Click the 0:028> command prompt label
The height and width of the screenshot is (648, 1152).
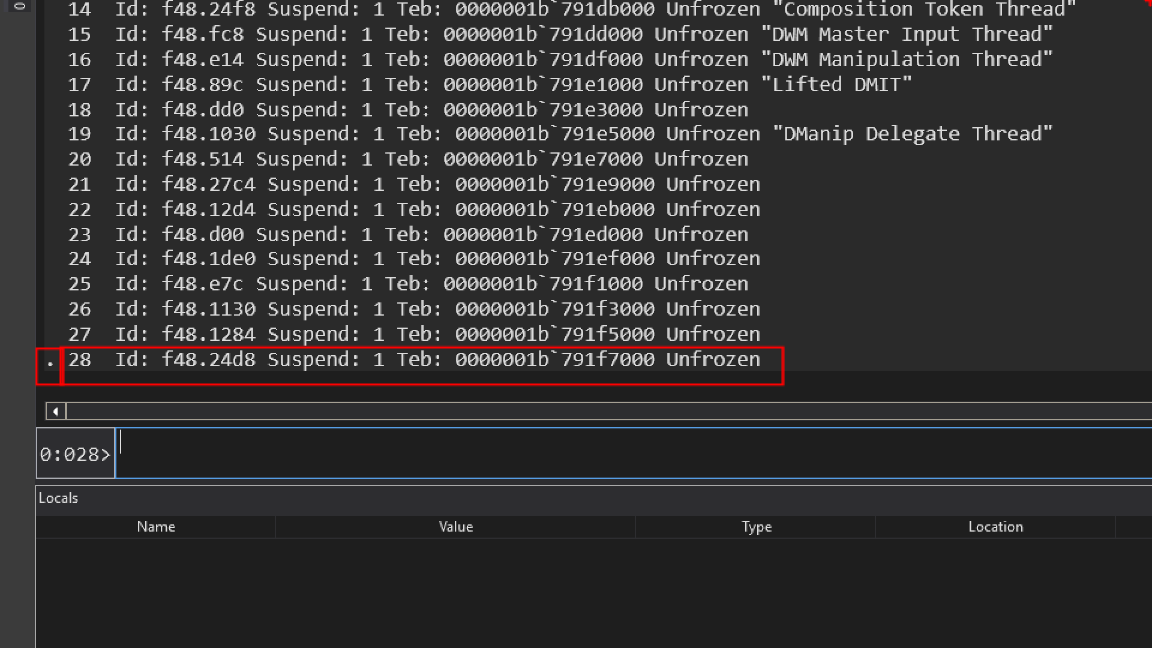pos(75,455)
